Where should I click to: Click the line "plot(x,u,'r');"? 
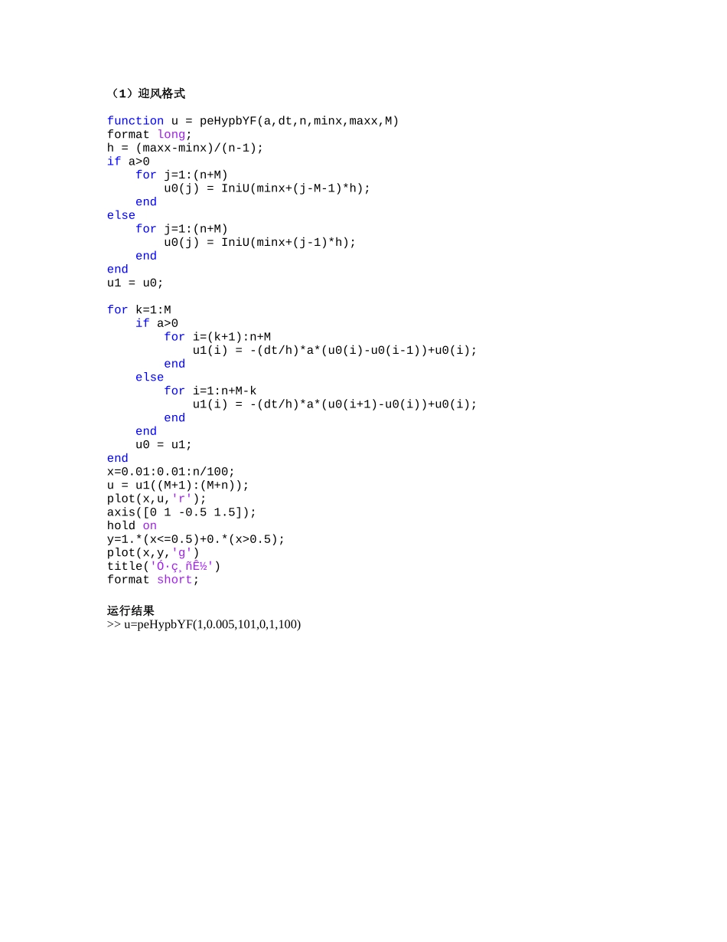tap(157, 499)
